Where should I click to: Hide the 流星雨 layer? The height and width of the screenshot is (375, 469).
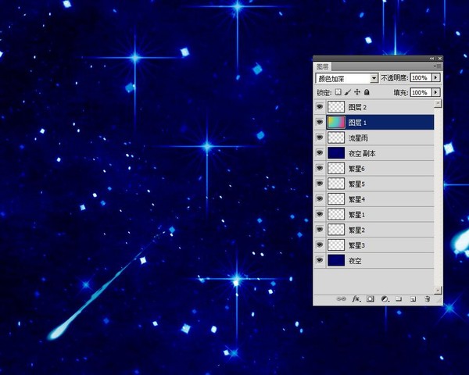(x=320, y=137)
